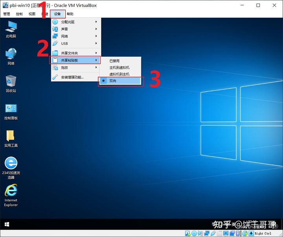Select the 双向 clipboard option
Screen dimensions: 283x237
coord(120,81)
